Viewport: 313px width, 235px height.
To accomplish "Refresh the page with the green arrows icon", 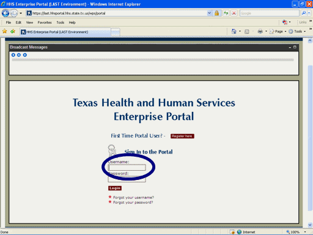I will [x=226, y=13].
